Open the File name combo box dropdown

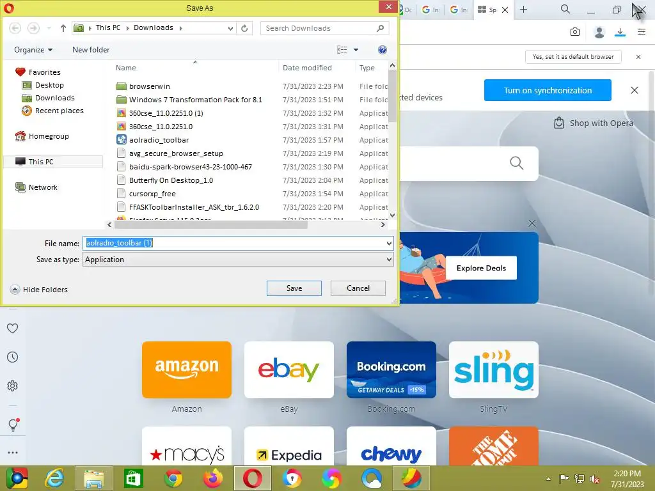pos(389,243)
